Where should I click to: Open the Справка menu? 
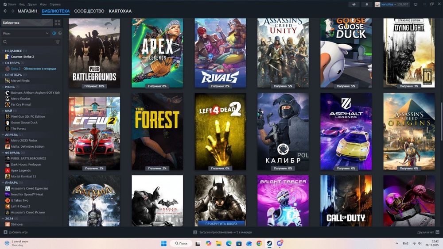[x=55, y=4]
